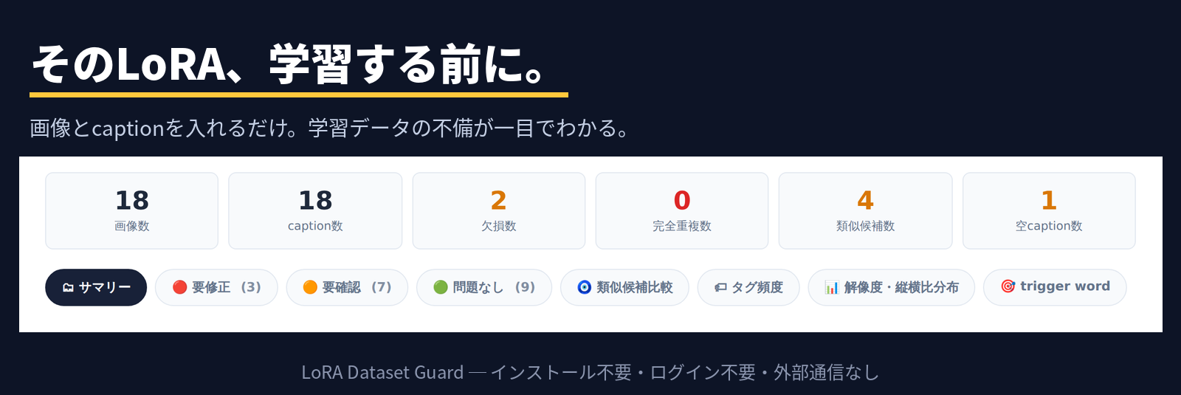The image size is (1181, 395).
Task: Open the 類似候補比較 tab
Action: pos(624,287)
